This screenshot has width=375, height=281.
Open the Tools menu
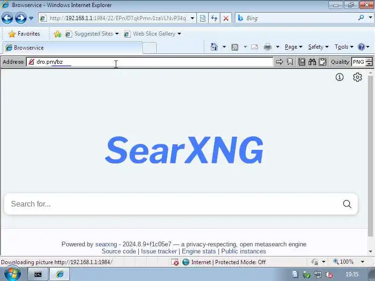click(x=344, y=47)
